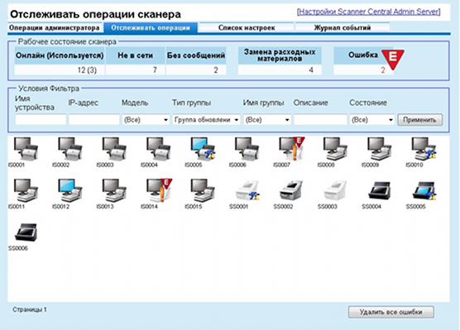Select scanner icon IS0015
This screenshot has height=330, width=460.
coord(203,190)
